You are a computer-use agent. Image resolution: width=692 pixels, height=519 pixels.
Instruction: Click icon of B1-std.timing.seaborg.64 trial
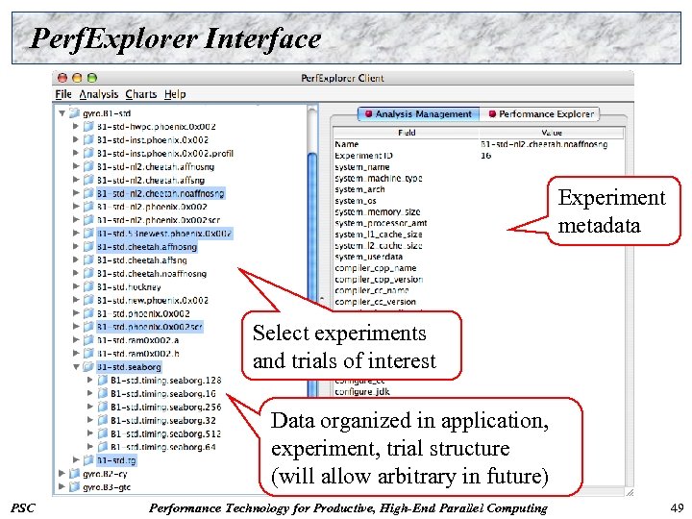103,447
